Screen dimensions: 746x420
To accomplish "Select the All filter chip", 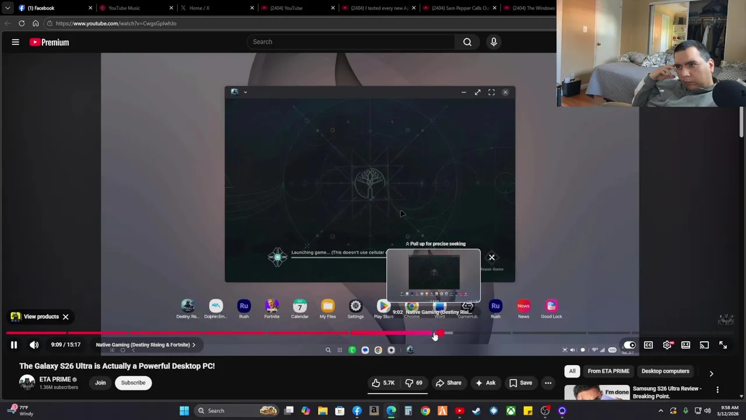I will [572, 371].
